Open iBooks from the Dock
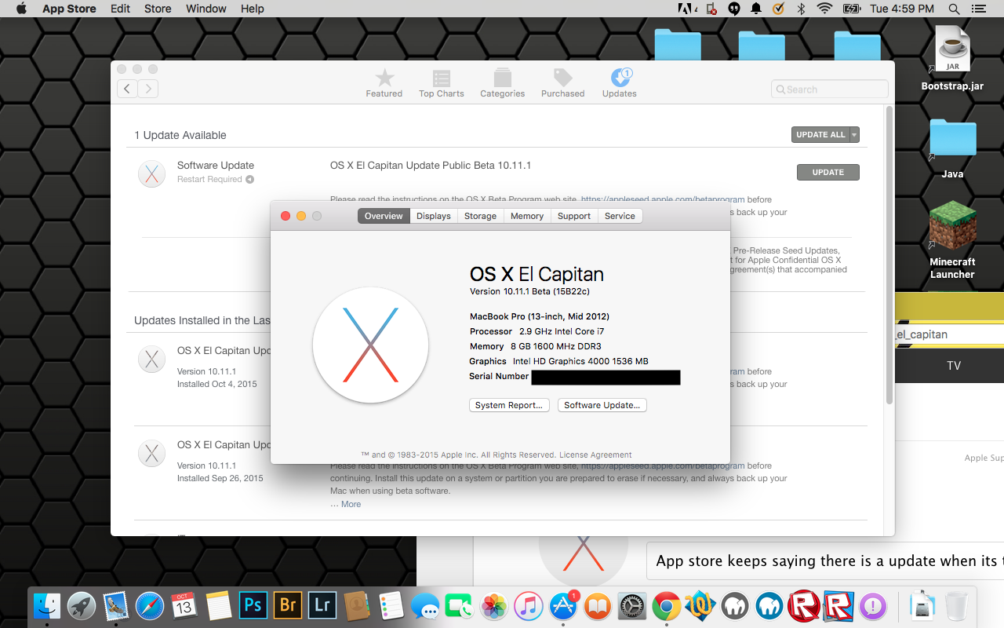This screenshot has width=1004, height=628. (x=598, y=605)
